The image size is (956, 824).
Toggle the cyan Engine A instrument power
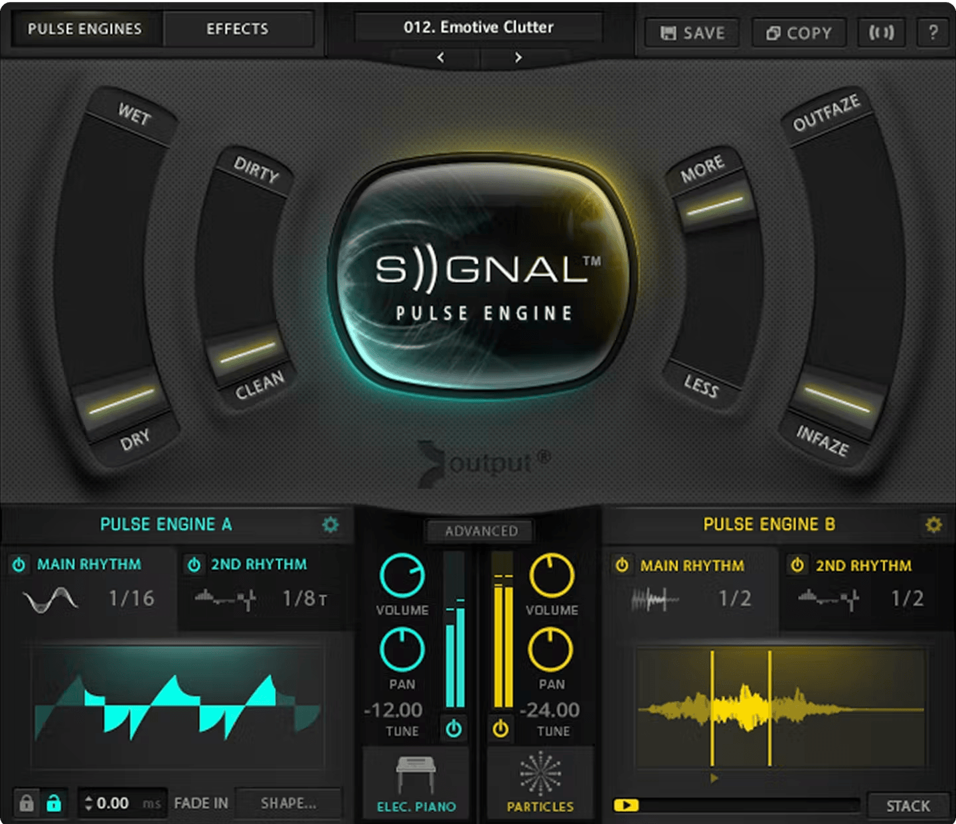pyautogui.click(x=454, y=728)
